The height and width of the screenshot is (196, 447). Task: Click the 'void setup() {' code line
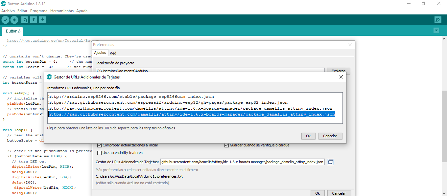click(19, 93)
